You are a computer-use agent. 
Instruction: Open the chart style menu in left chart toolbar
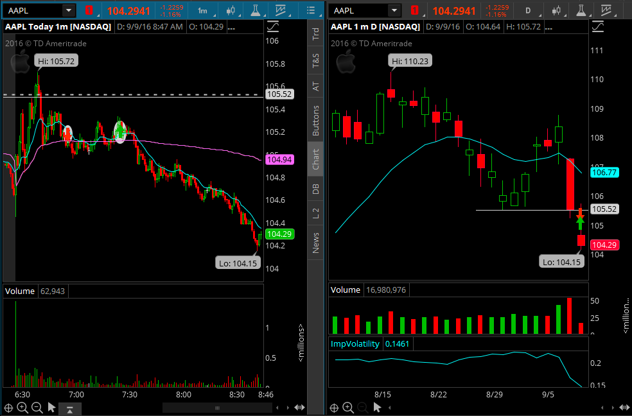231,11
